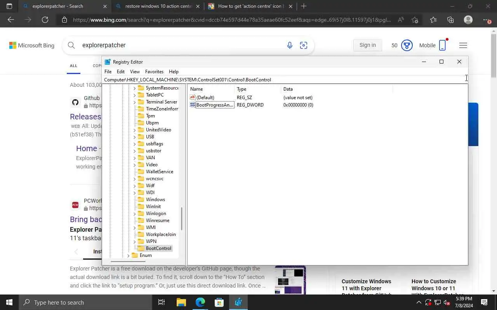Image resolution: width=497 pixels, height=310 pixels.
Task: Open the Windows Start menu
Action: pos(9,302)
